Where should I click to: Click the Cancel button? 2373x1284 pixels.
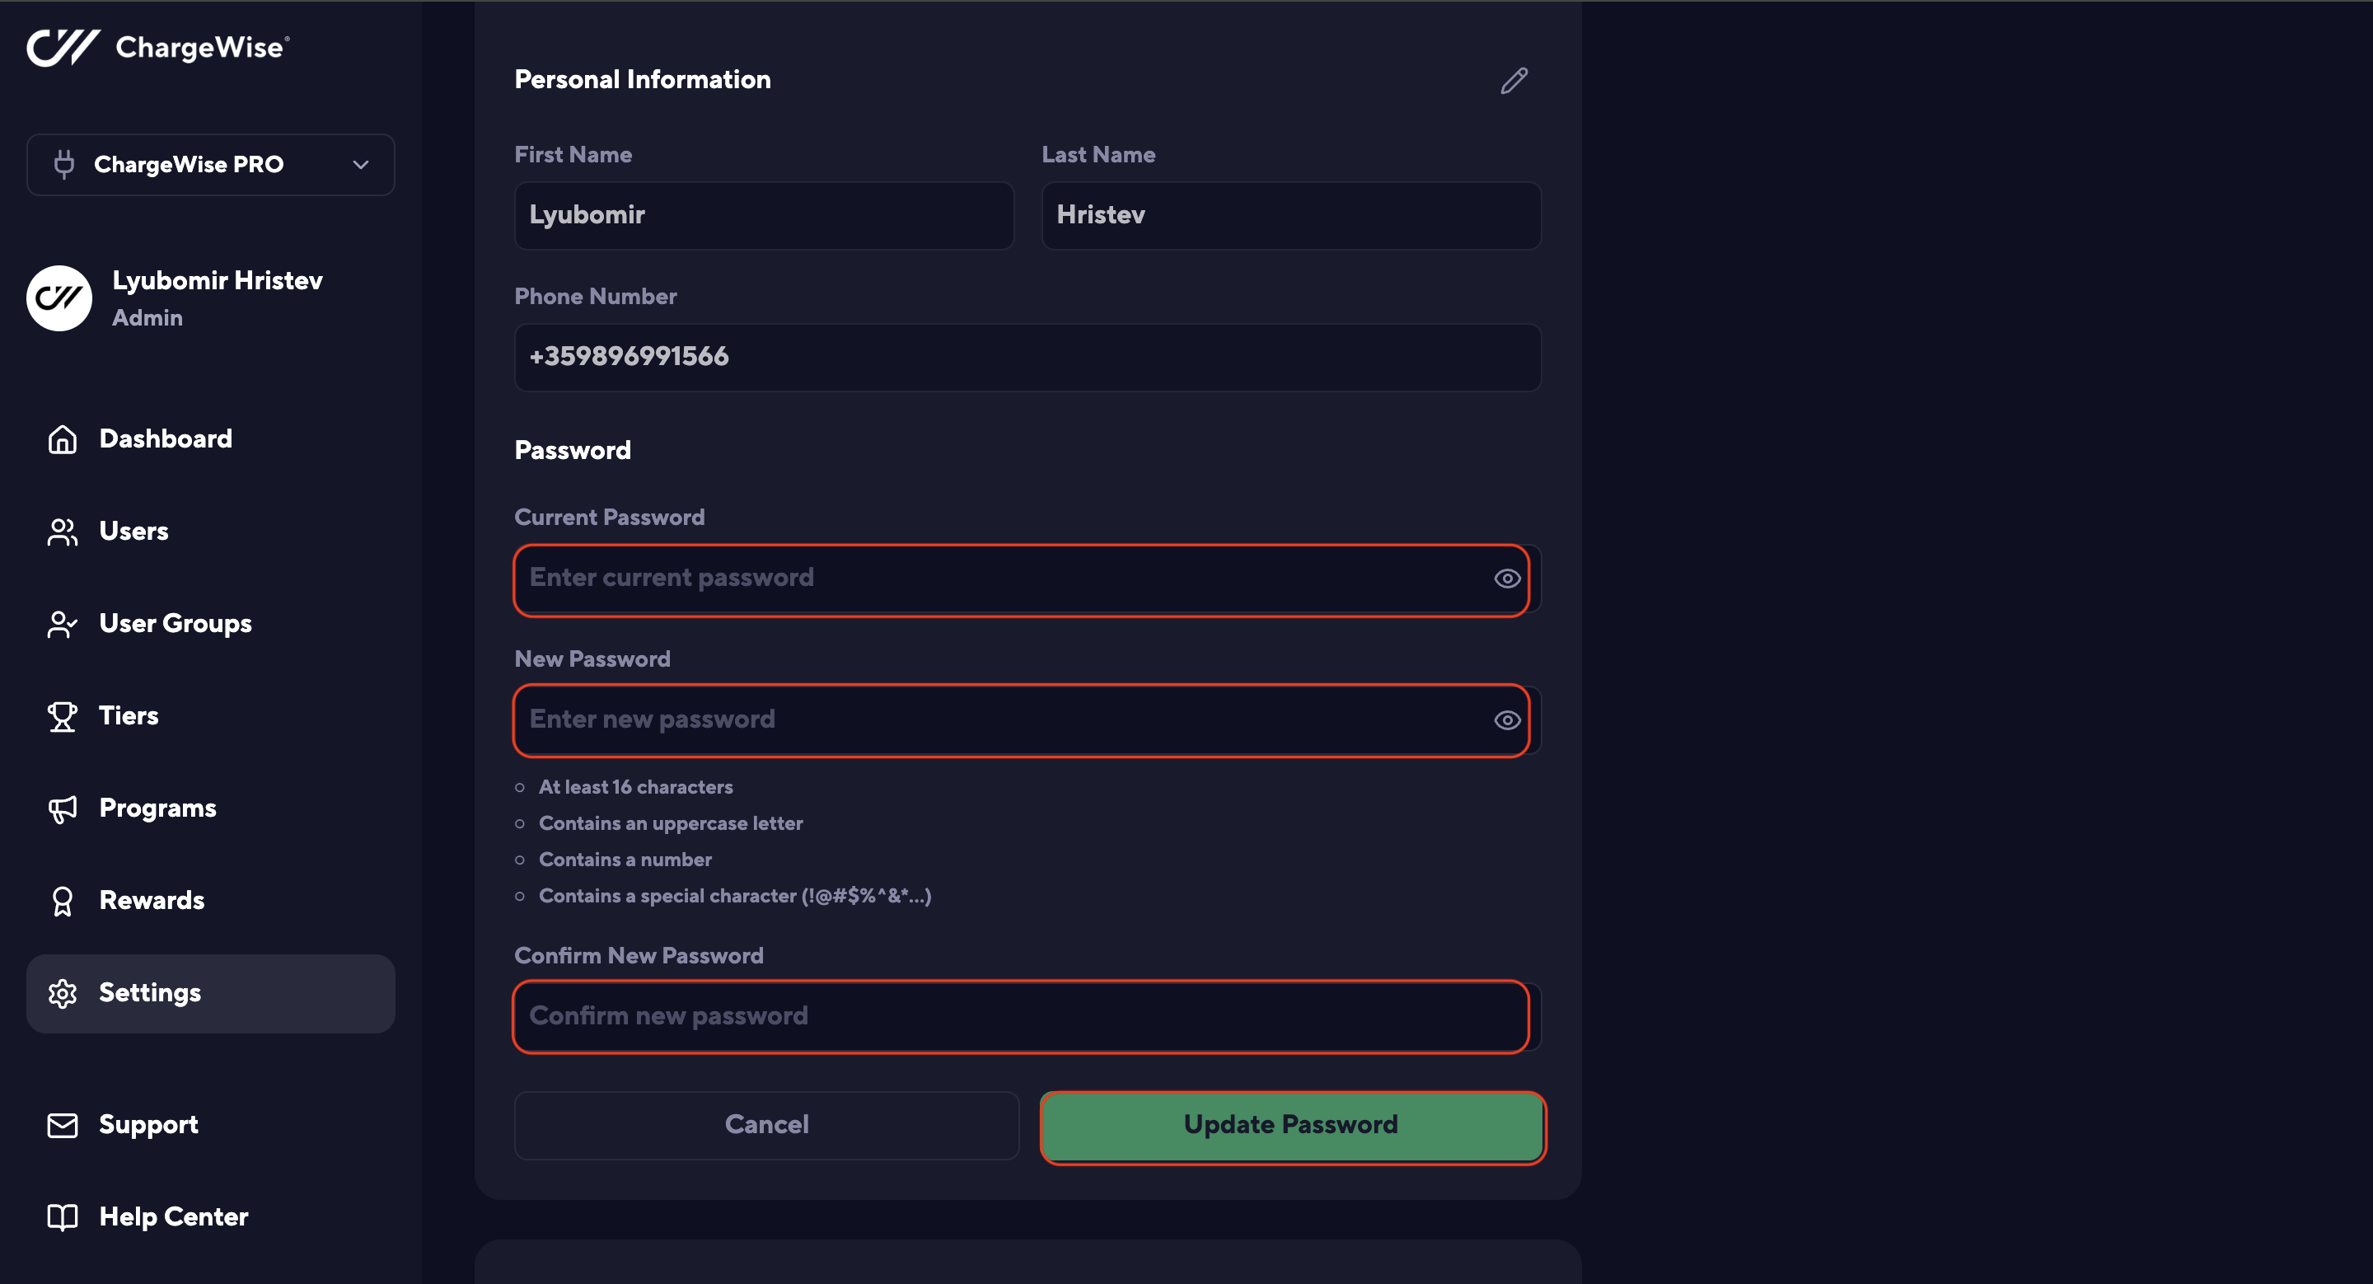pyautogui.click(x=766, y=1125)
